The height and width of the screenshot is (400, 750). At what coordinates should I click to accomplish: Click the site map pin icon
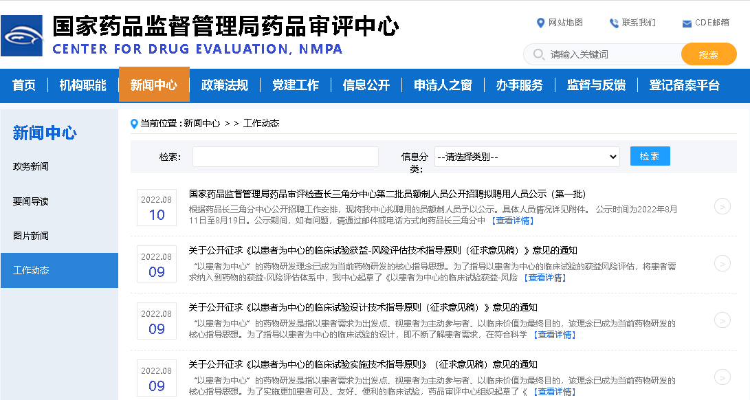pos(540,23)
